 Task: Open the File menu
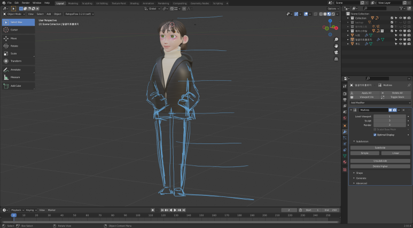pyautogui.click(x=9, y=3)
